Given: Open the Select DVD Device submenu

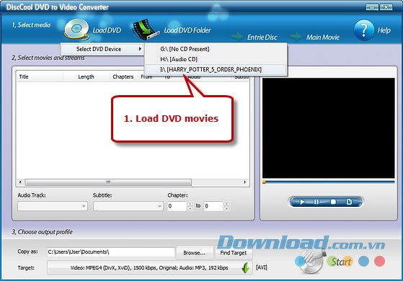Looking at the screenshot, I should pos(102,49).
